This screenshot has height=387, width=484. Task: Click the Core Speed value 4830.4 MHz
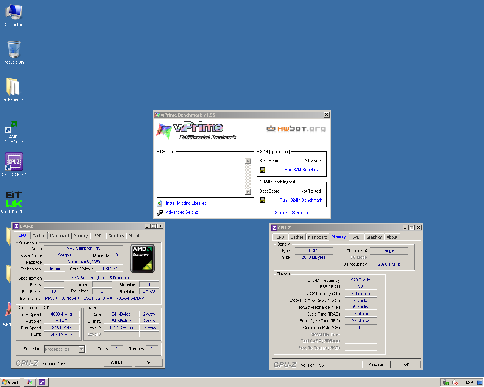point(62,314)
